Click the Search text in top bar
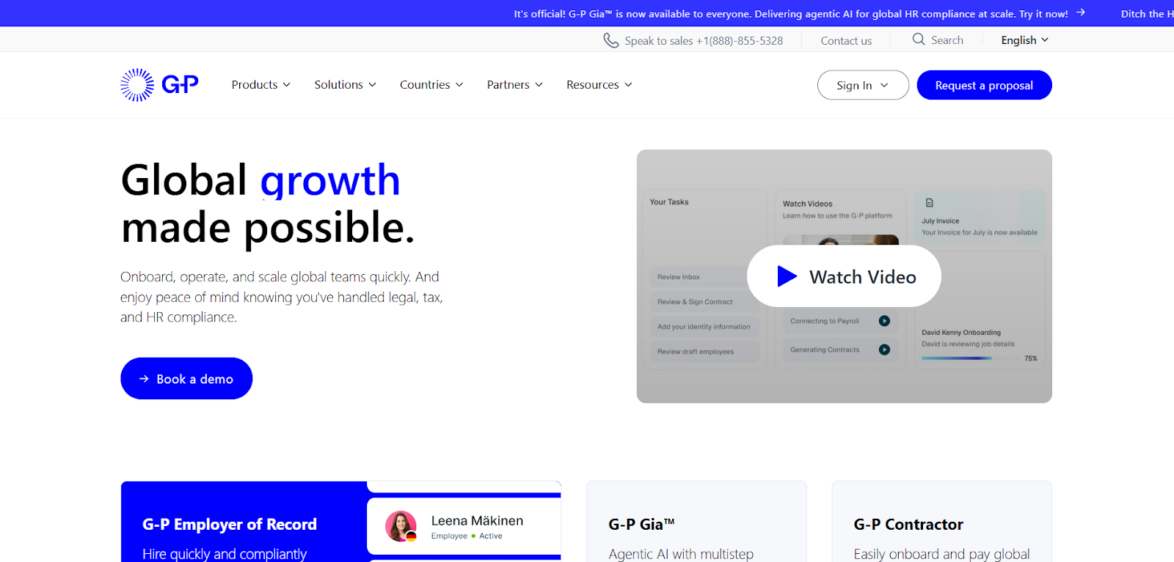Screen dimensions: 1174x562 pyautogui.click(x=947, y=40)
